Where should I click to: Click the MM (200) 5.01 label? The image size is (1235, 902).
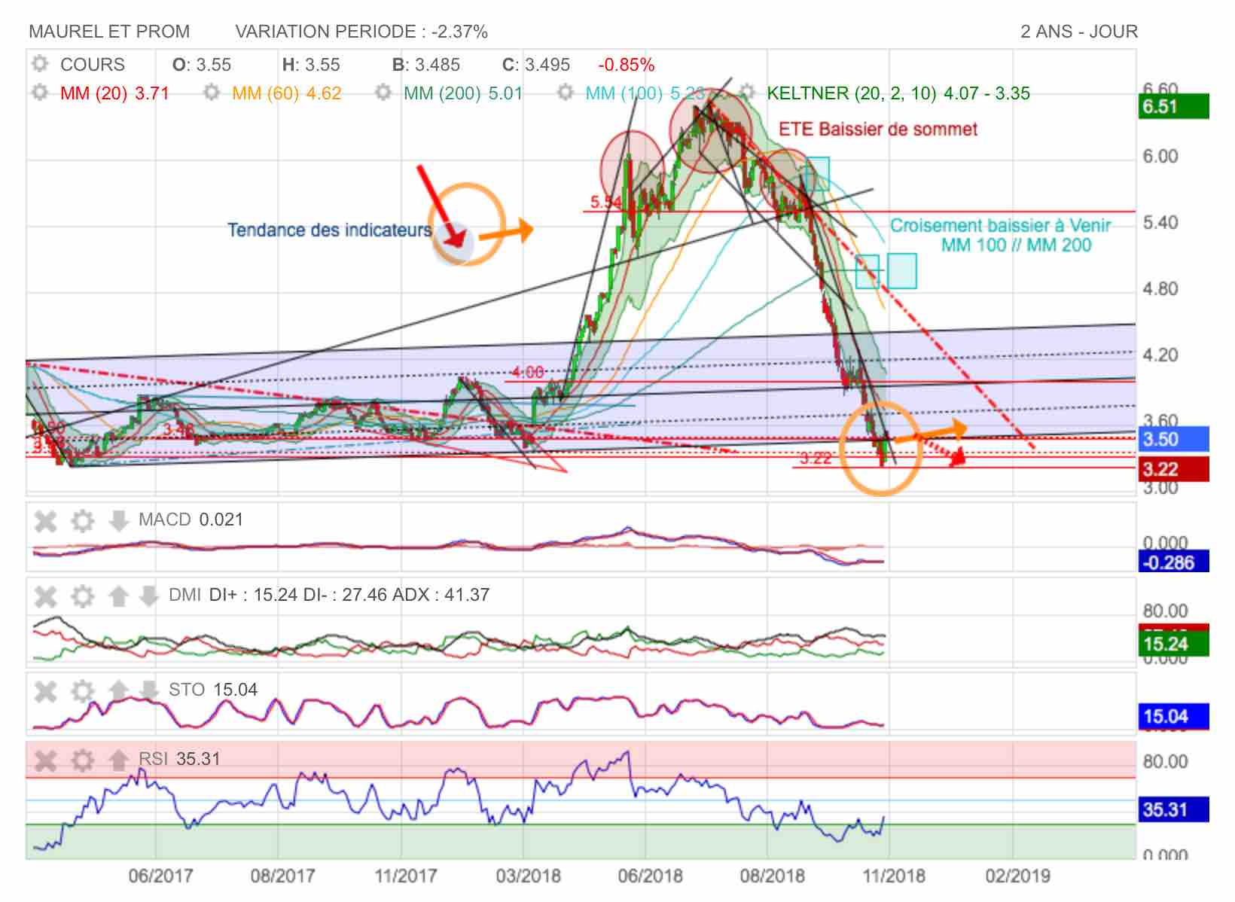click(463, 93)
